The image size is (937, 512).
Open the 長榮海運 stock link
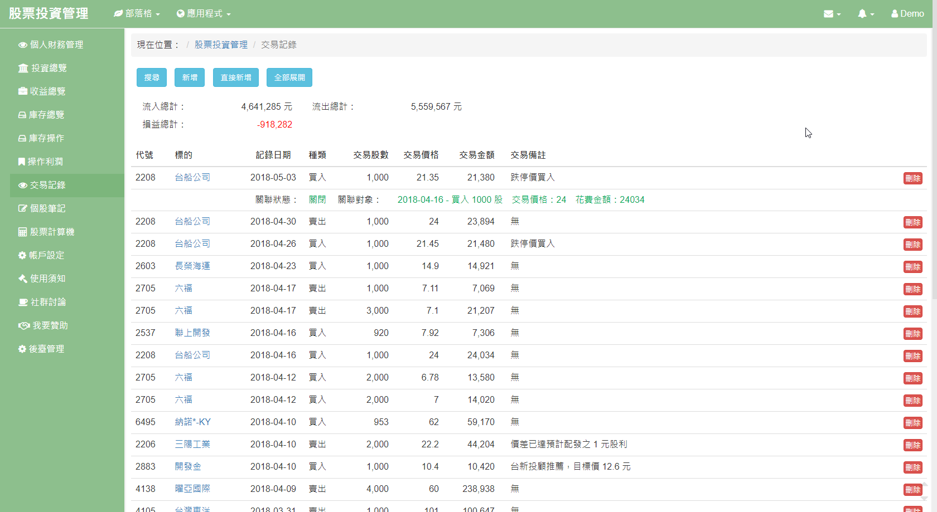coord(192,266)
